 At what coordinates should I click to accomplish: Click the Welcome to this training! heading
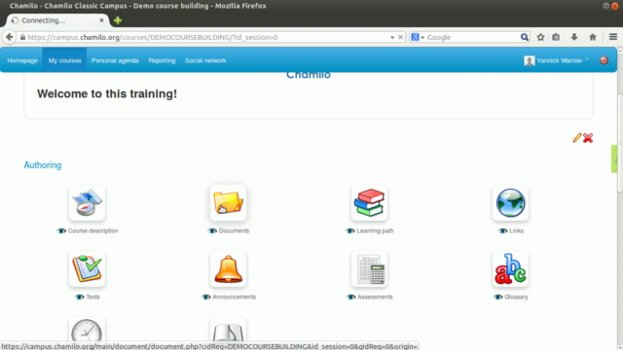coord(107,93)
